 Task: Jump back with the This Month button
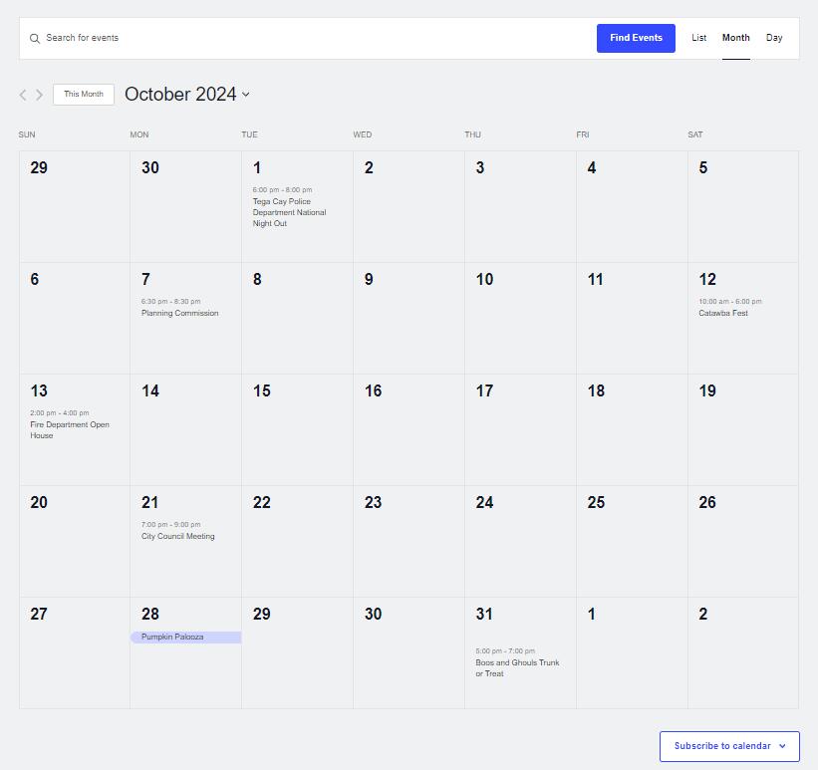point(83,94)
